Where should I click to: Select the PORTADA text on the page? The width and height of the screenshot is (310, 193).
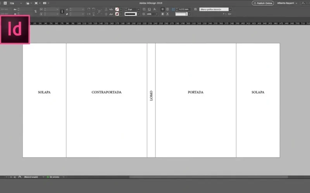point(195,92)
